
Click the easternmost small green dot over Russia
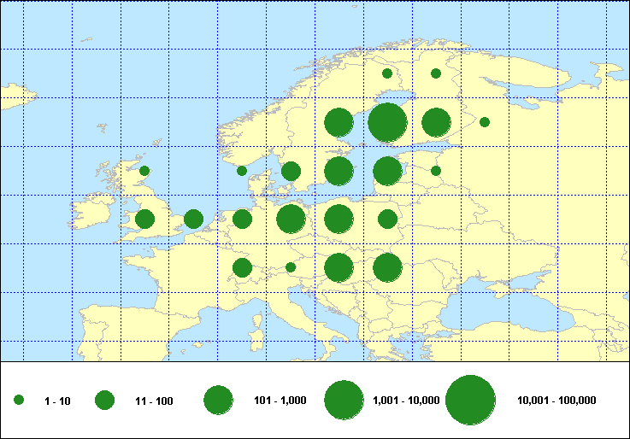485,122
